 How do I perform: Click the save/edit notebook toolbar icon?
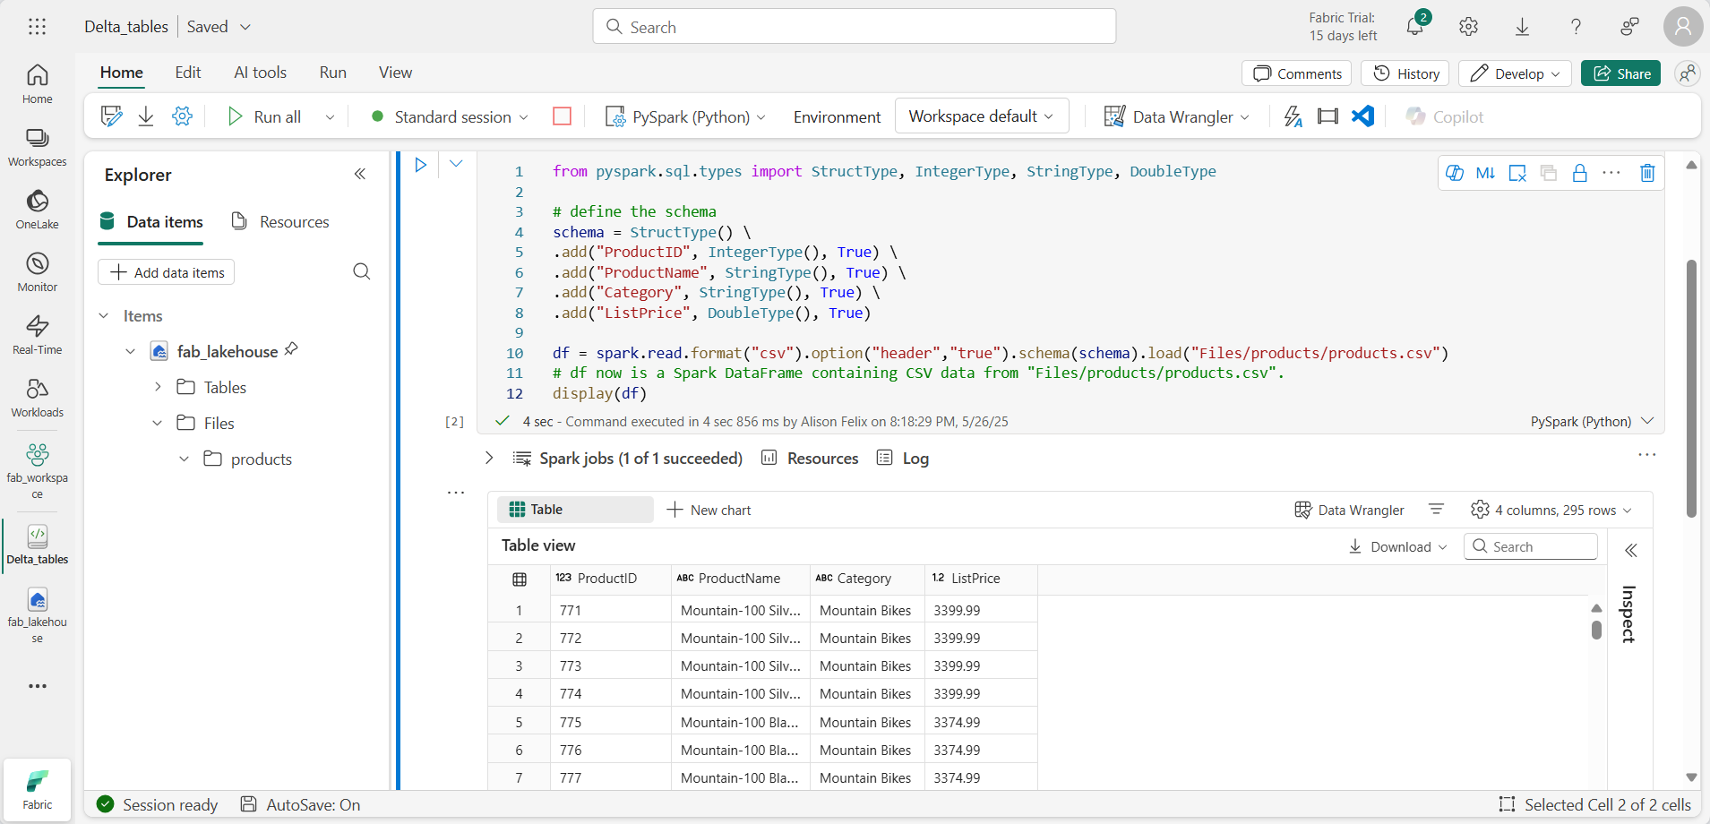[x=111, y=116]
